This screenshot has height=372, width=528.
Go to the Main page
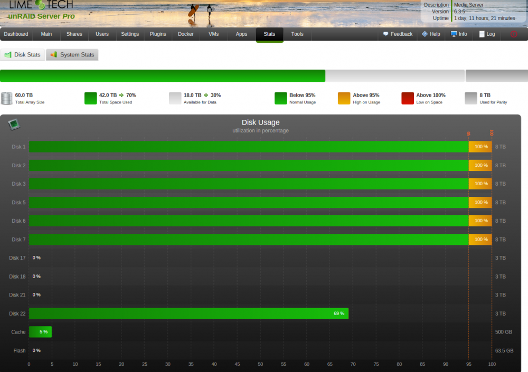point(46,34)
